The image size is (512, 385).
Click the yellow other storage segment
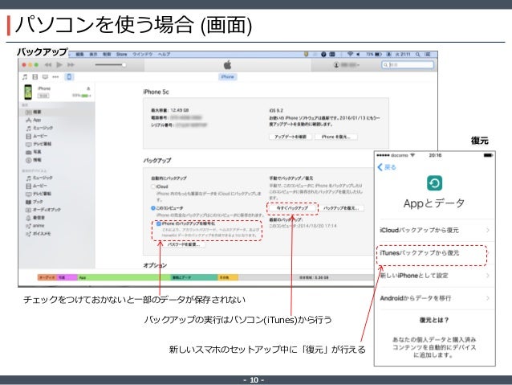point(228,277)
